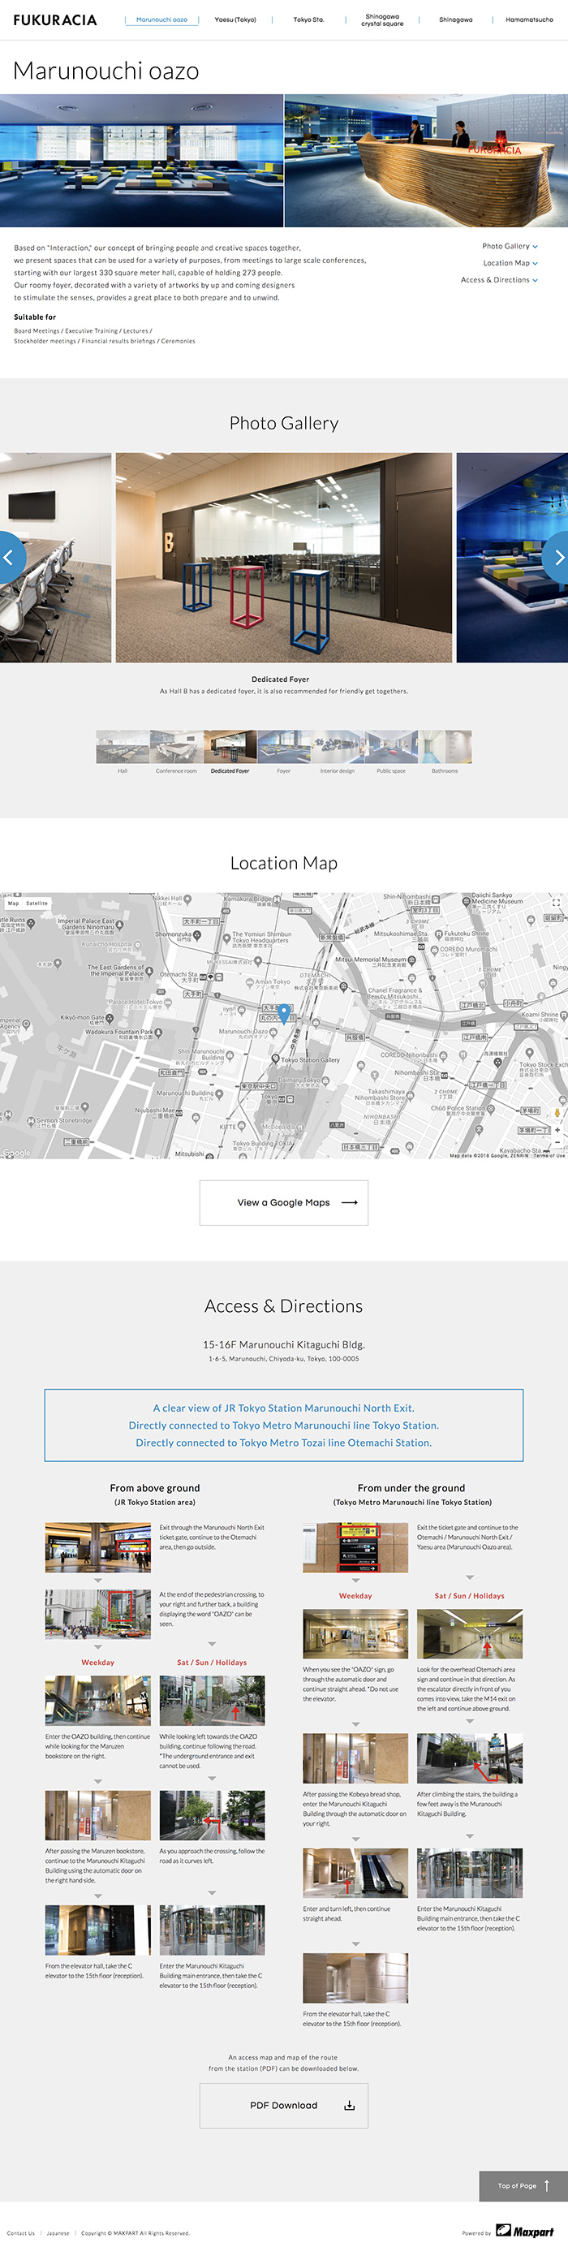Zoom out on the location map

[557, 1143]
